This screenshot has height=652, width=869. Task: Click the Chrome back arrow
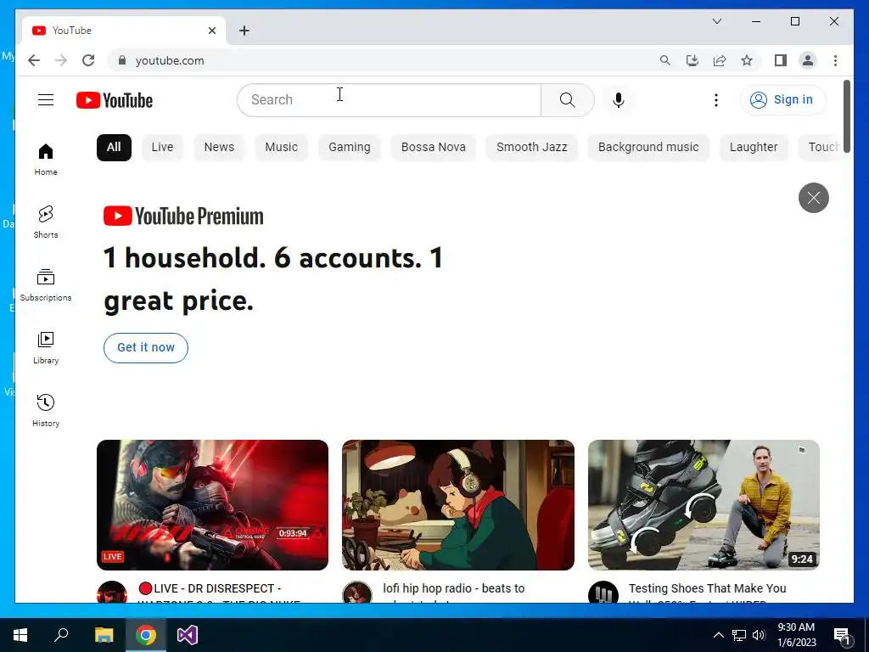34,60
